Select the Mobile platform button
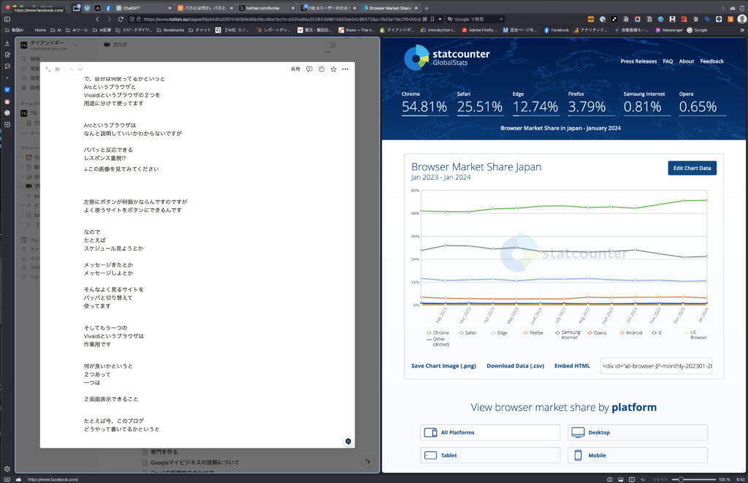The width and height of the screenshot is (748, 483). pos(637,455)
